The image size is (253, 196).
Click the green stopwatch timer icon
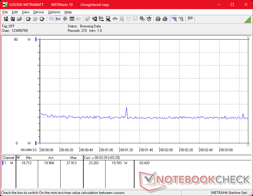(149, 19)
